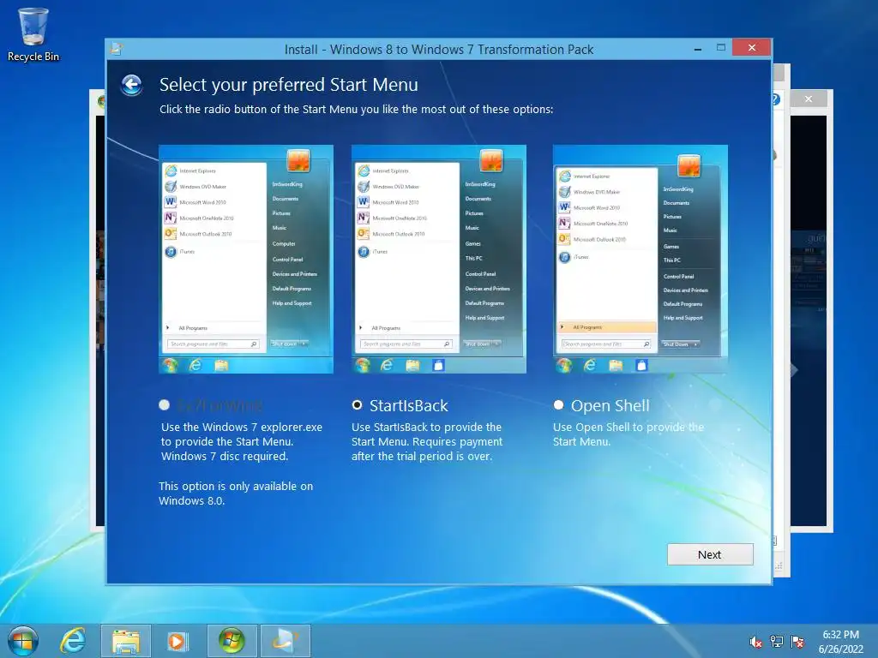878x658 pixels.
Task: Go back using the blue arrow icon
Action: pos(131,85)
